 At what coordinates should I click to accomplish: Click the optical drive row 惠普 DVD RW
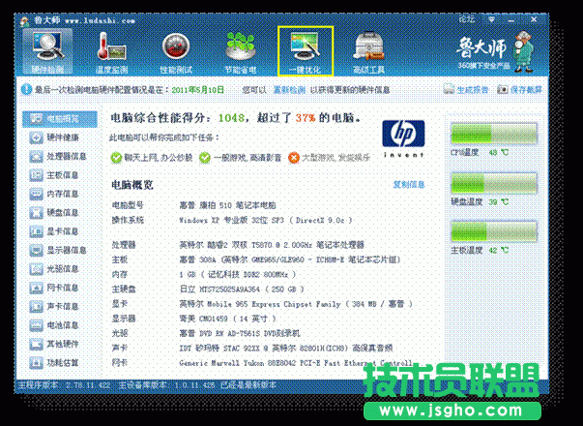pos(206,333)
